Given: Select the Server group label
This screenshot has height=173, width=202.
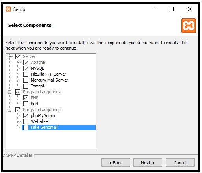Looking at the screenshot, I should coord(29,56).
